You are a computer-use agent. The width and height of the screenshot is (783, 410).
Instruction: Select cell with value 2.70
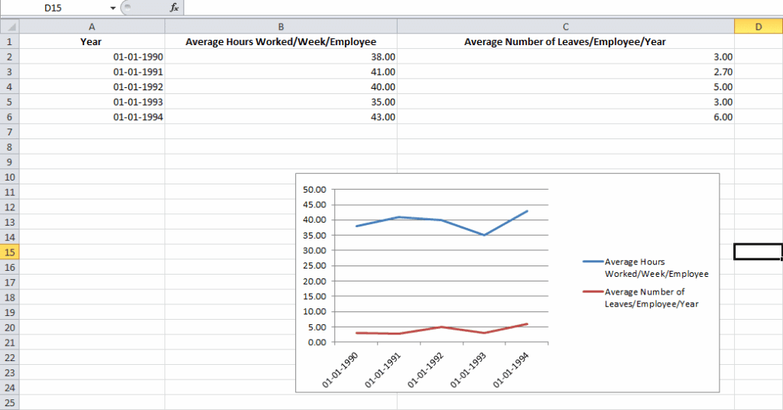click(565, 71)
